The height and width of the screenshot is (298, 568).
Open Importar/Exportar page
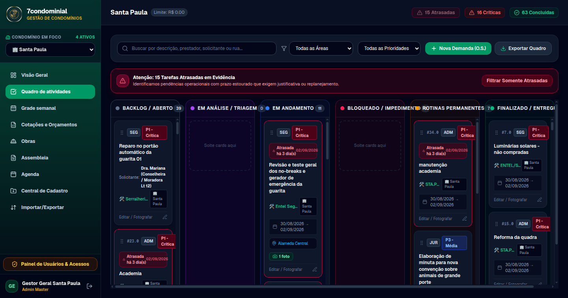(x=50, y=207)
